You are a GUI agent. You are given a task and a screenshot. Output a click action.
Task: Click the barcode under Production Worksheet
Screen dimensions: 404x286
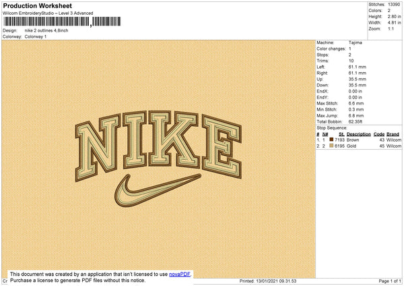(62, 22)
